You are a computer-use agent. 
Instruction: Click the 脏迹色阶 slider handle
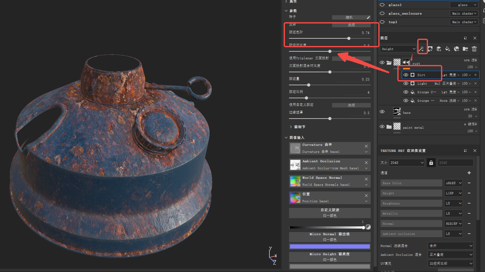(349, 38)
